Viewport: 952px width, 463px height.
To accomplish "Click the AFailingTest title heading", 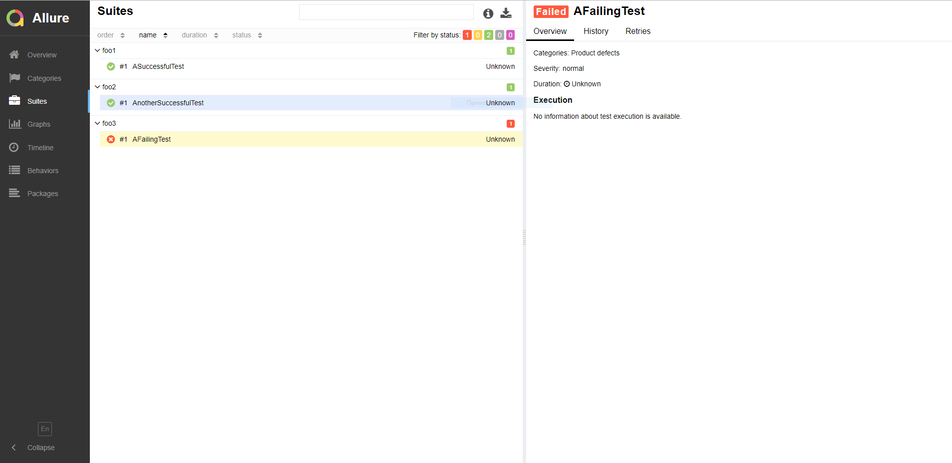I will tap(609, 11).
